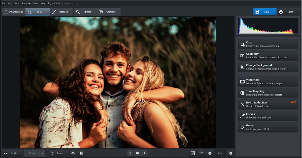This screenshot has height=158, width=302.
Task: Click the Print button
Action: (288, 12)
